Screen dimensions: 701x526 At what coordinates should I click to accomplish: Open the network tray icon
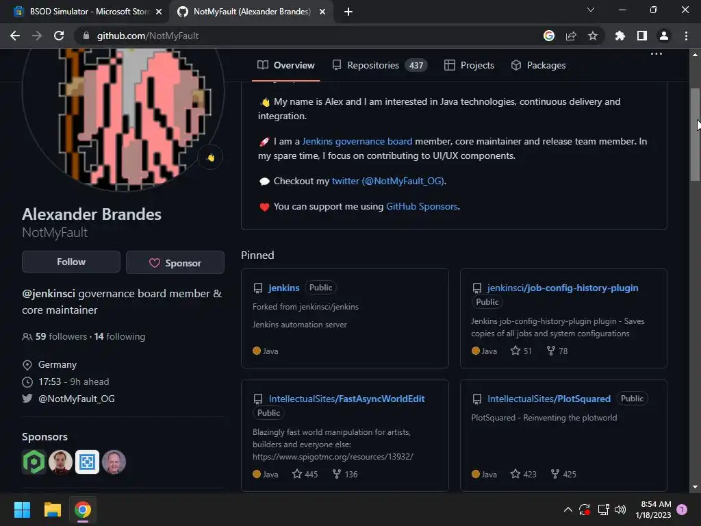[x=604, y=510]
